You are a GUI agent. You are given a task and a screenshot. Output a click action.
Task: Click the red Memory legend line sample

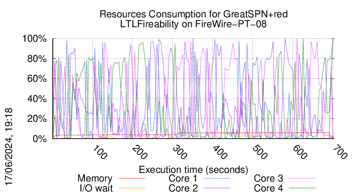[132, 178]
